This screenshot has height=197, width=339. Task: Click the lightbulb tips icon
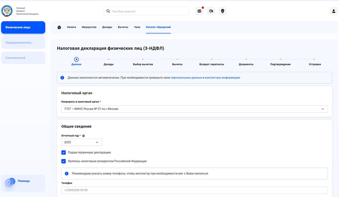(x=222, y=11)
